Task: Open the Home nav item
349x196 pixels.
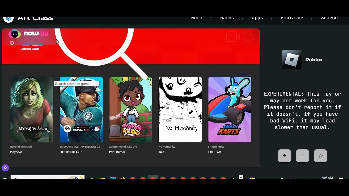Action: 197,18
